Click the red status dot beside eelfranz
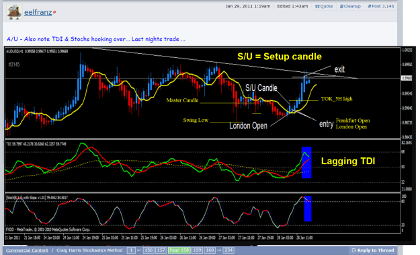Screen dimensions: 420x255 coord(54,12)
